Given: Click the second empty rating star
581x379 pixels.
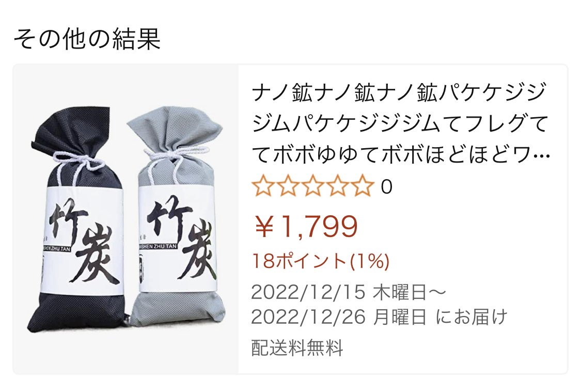Looking at the screenshot, I should (288, 186).
